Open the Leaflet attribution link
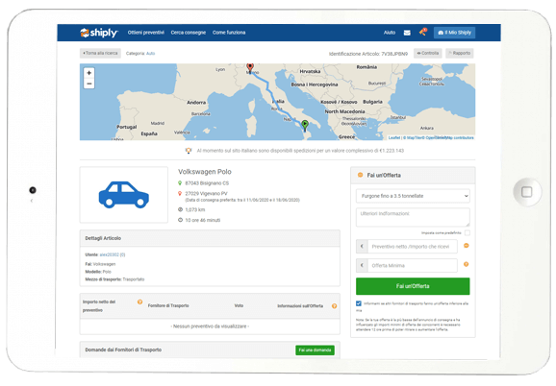This screenshot has width=556, height=386. click(394, 137)
